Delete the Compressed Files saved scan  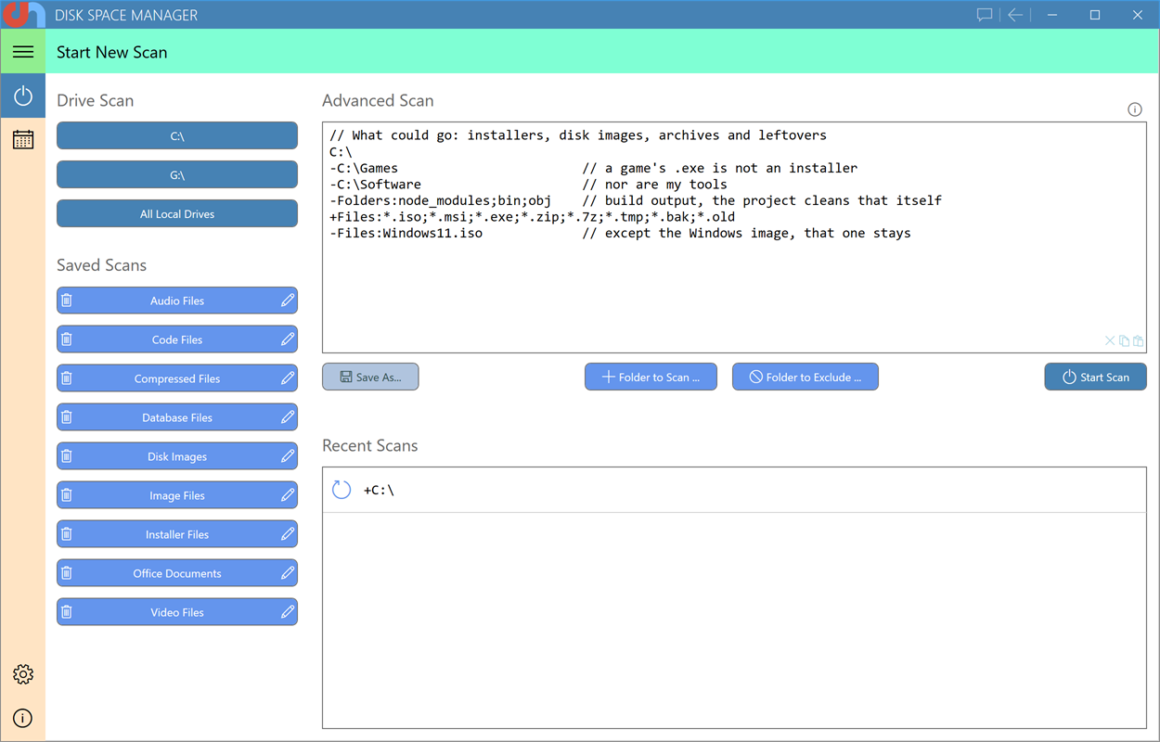(x=67, y=378)
